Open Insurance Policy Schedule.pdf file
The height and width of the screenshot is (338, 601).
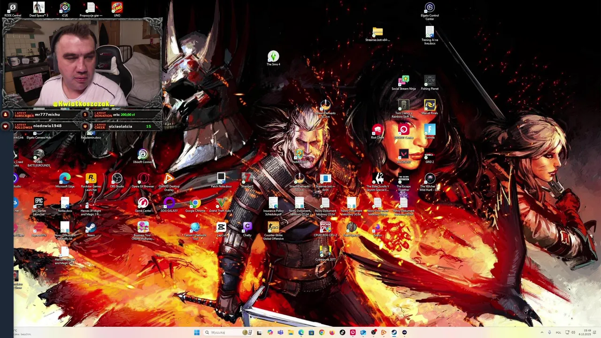click(x=273, y=207)
